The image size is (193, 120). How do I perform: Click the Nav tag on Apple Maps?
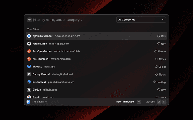pyautogui.click(x=161, y=44)
